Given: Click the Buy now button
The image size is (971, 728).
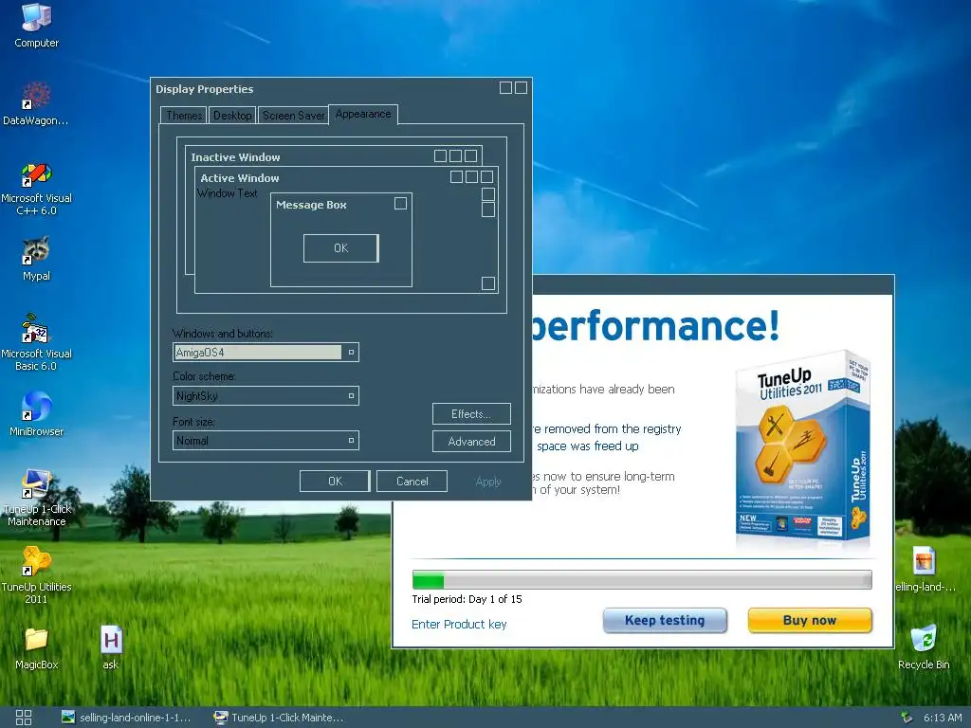Looking at the screenshot, I should point(810,620).
